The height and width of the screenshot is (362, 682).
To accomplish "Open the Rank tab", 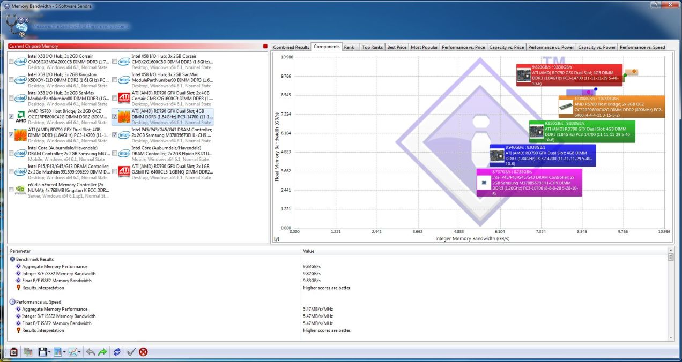I will click(x=349, y=47).
